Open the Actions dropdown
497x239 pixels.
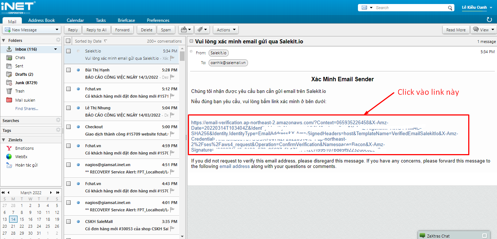tap(225, 30)
